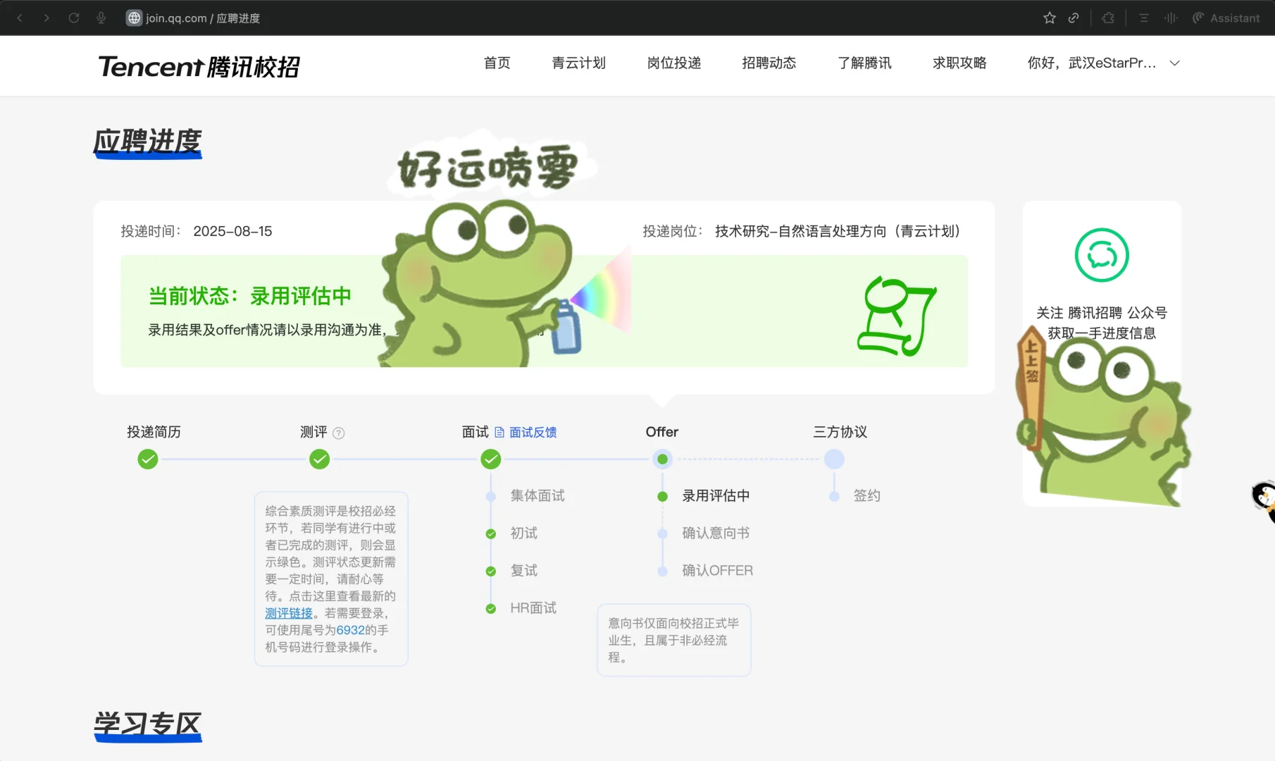Viewport: 1275px width, 761px height.
Task: Click the Offer step marker
Action: coord(662,459)
